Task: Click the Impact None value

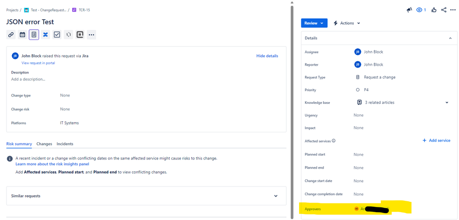Action: point(358,128)
